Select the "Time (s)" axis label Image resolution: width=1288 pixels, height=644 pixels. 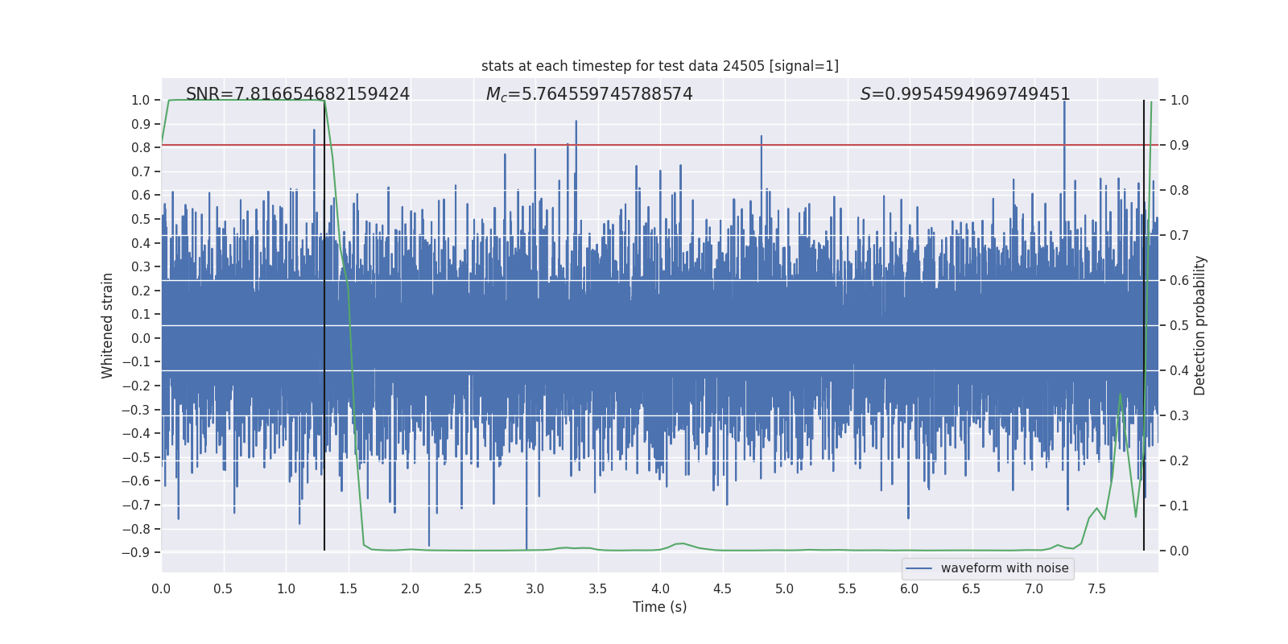coord(660,607)
